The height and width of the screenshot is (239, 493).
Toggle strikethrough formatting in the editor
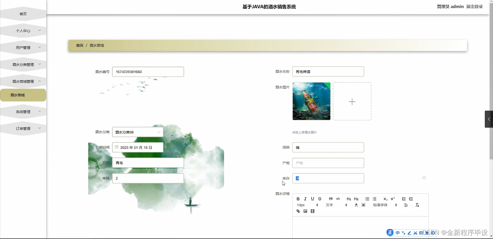coord(320,199)
